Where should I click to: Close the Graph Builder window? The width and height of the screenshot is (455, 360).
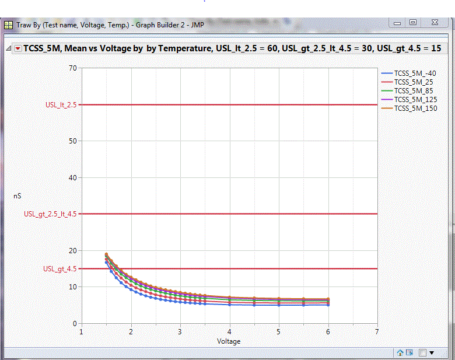pyautogui.click(x=435, y=22)
